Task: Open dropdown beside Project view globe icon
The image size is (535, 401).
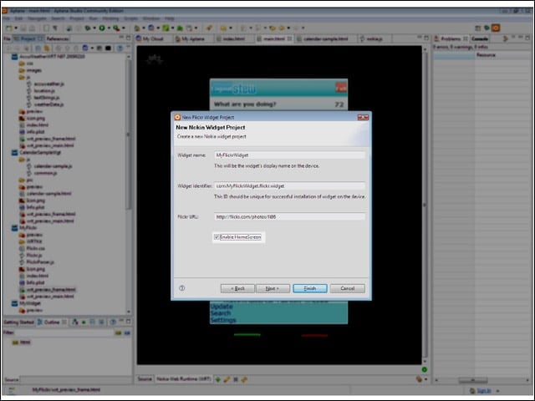Action: [x=92, y=48]
